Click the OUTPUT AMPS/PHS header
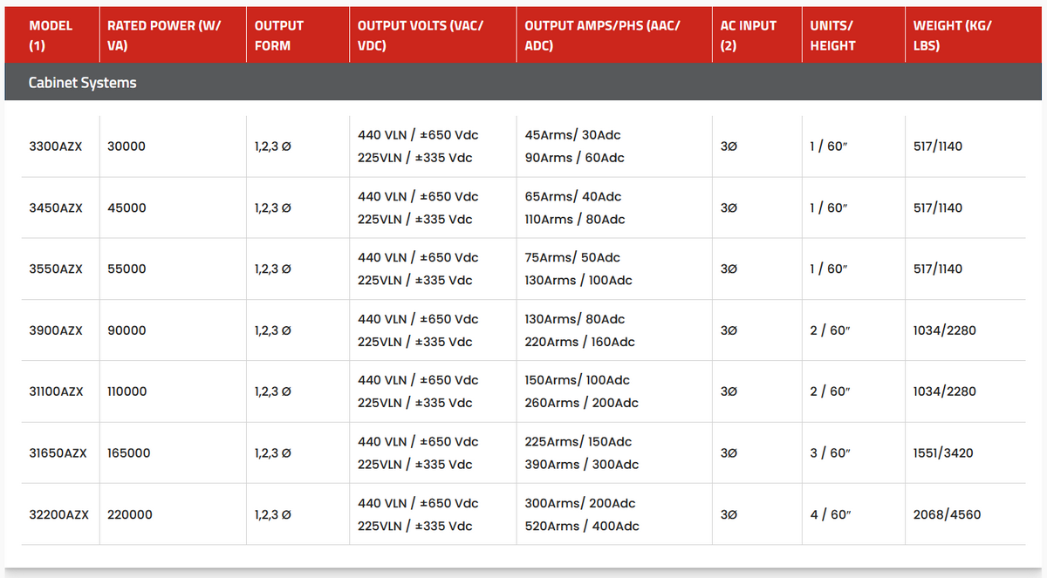Viewport: 1047px width, 578px height. [x=602, y=36]
